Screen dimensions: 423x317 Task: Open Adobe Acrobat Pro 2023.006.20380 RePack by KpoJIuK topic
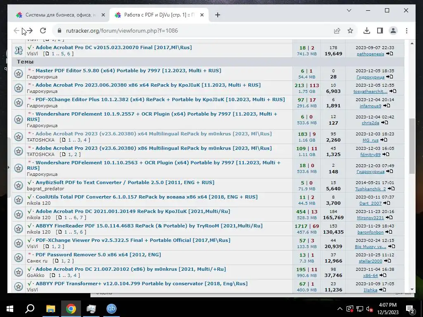point(148,85)
